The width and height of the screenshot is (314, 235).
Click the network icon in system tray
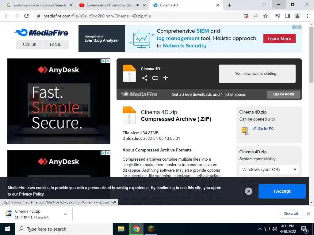pos(267,229)
